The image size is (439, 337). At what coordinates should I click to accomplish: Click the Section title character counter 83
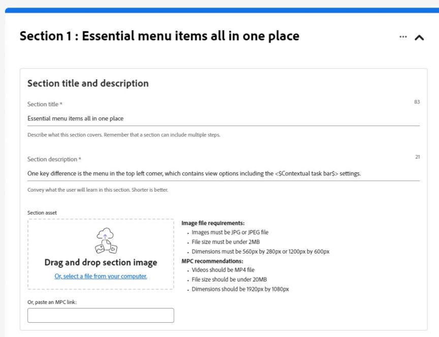coord(417,102)
